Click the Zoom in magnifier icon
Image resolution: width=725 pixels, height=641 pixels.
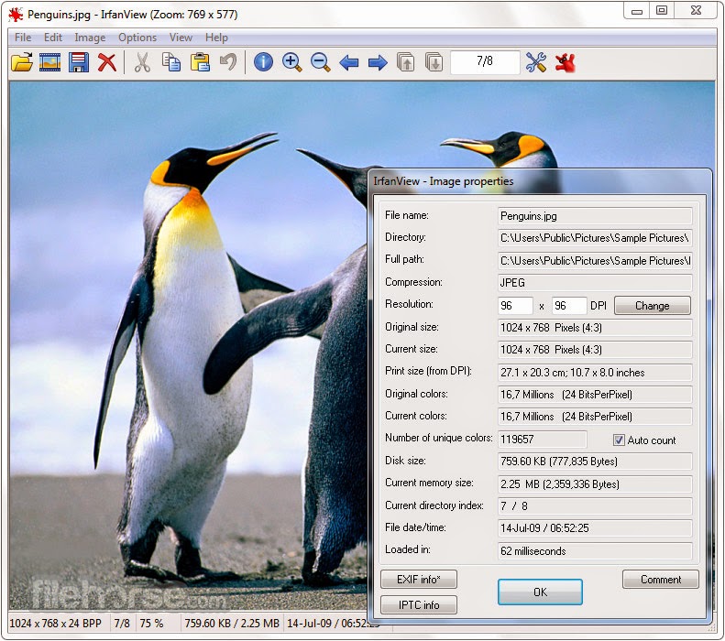291,62
